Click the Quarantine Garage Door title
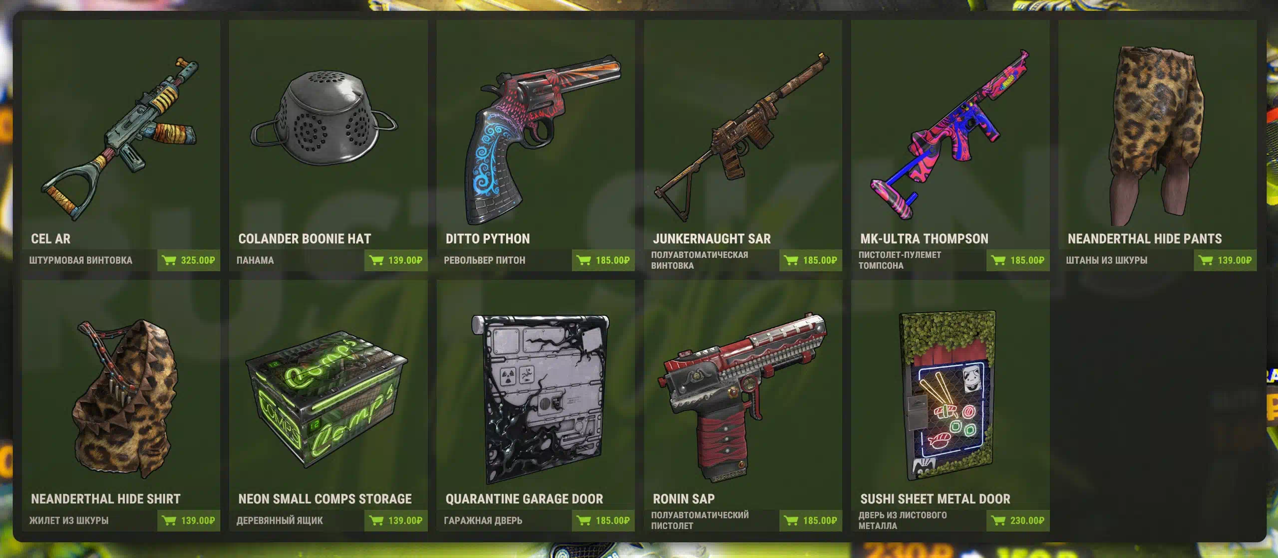 pos(524,499)
